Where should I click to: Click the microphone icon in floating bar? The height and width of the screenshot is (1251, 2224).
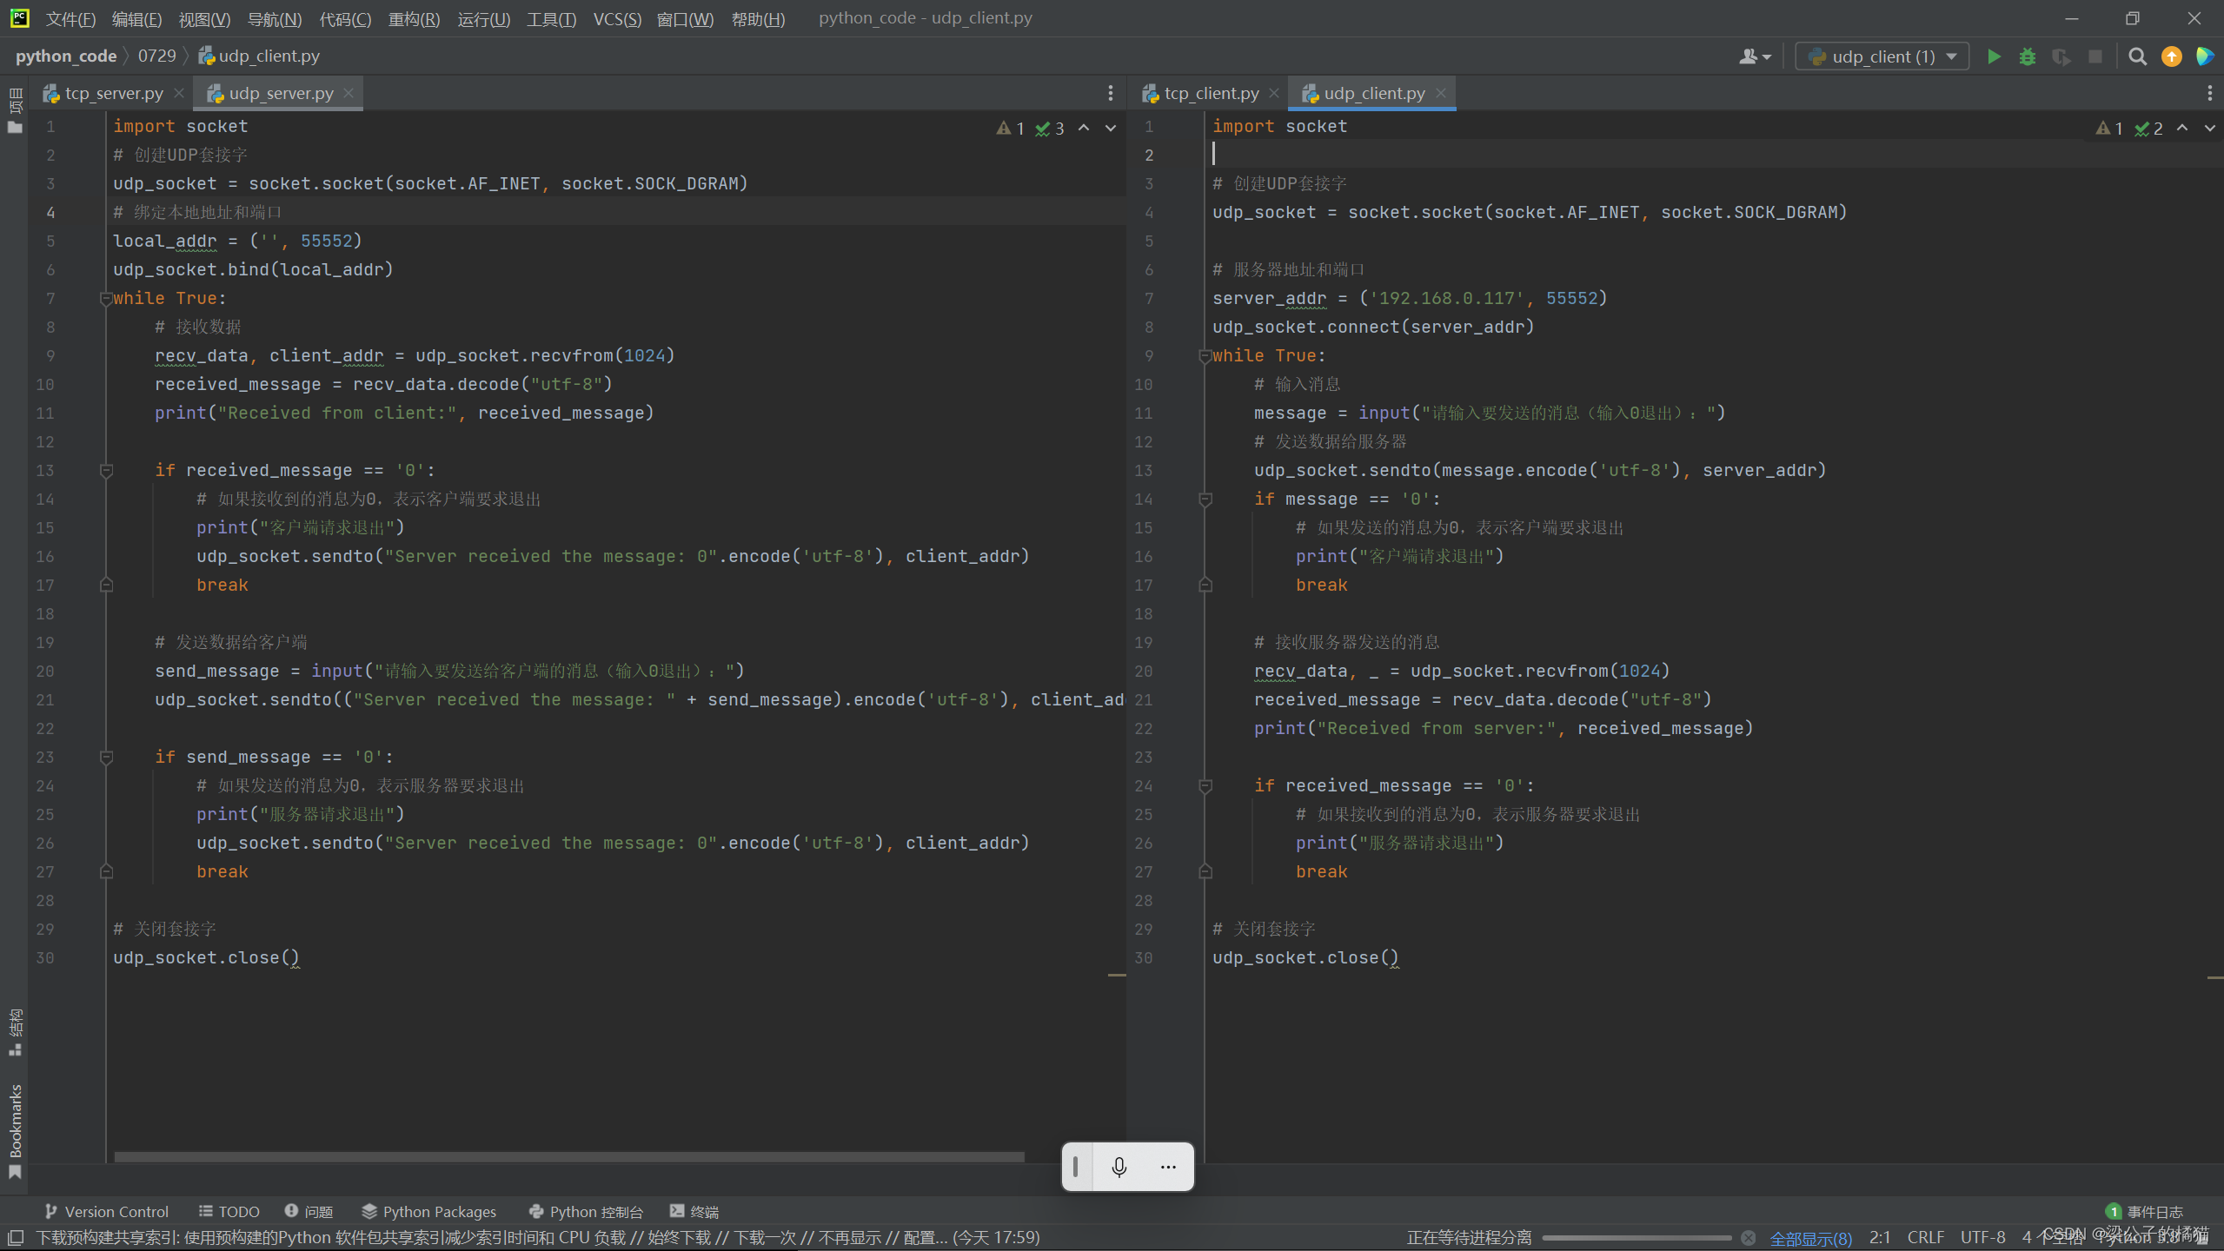[1119, 1167]
